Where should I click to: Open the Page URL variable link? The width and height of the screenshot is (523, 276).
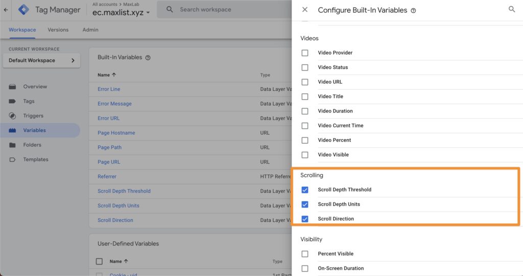(x=109, y=162)
